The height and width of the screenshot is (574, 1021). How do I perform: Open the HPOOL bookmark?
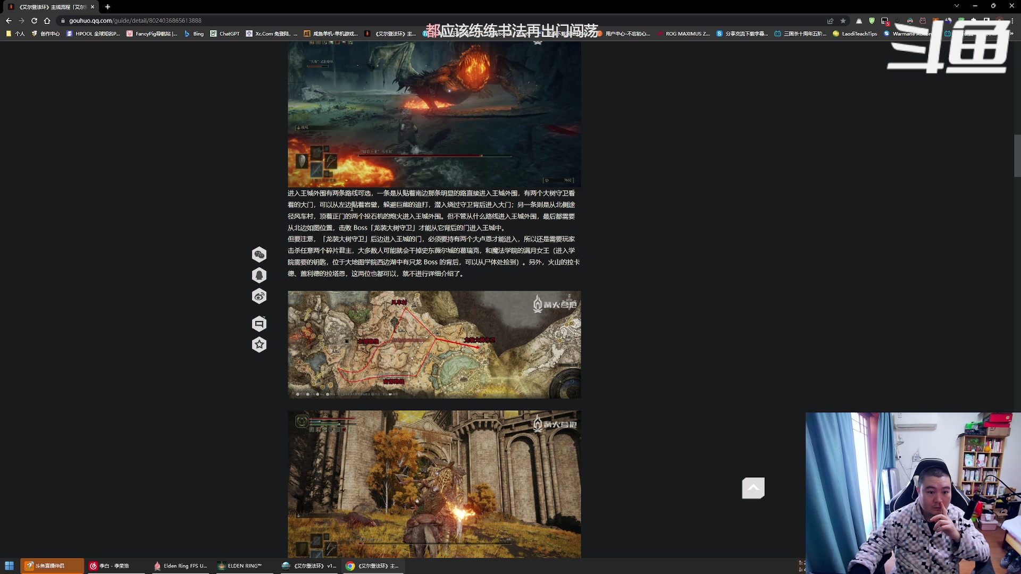coord(94,33)
